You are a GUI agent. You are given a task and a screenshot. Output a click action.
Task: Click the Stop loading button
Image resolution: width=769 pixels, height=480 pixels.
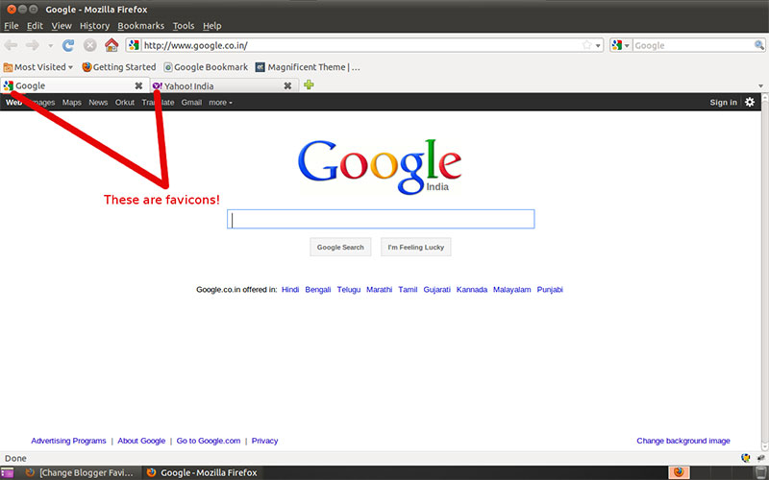point(89,45)
